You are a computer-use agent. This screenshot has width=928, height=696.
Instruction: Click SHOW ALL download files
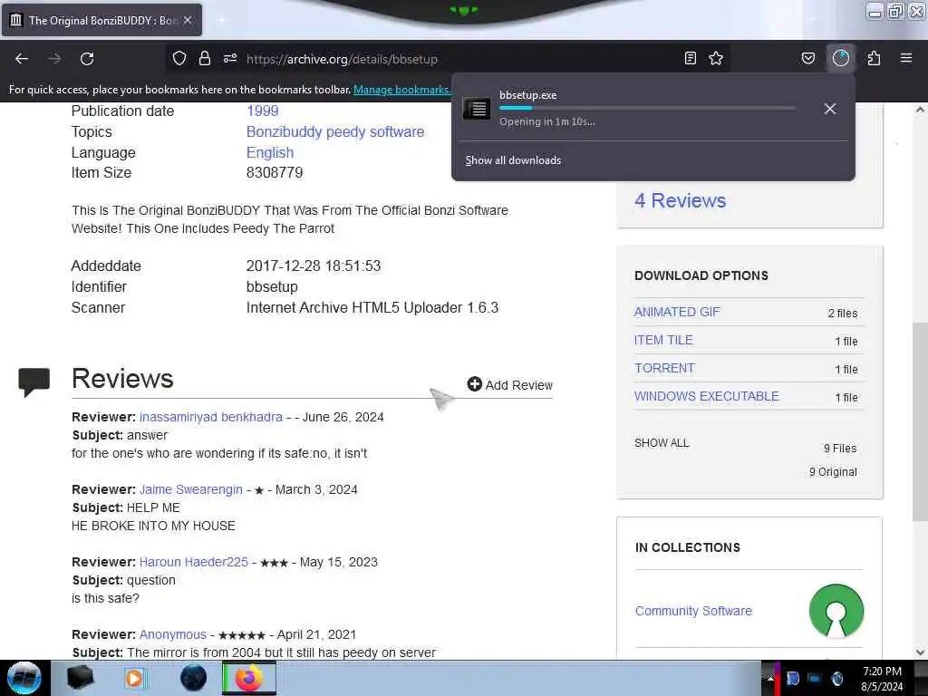point(662,442)
